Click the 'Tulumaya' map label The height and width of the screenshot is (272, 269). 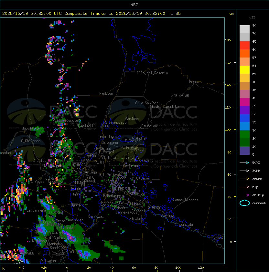click(x=110, y=142)
